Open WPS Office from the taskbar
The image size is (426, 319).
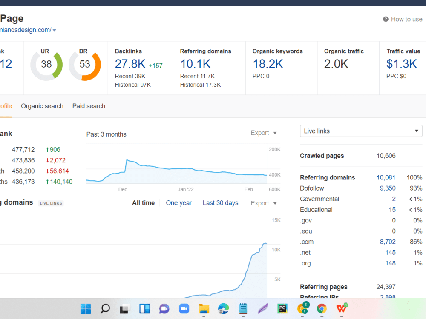pos(342,308)
